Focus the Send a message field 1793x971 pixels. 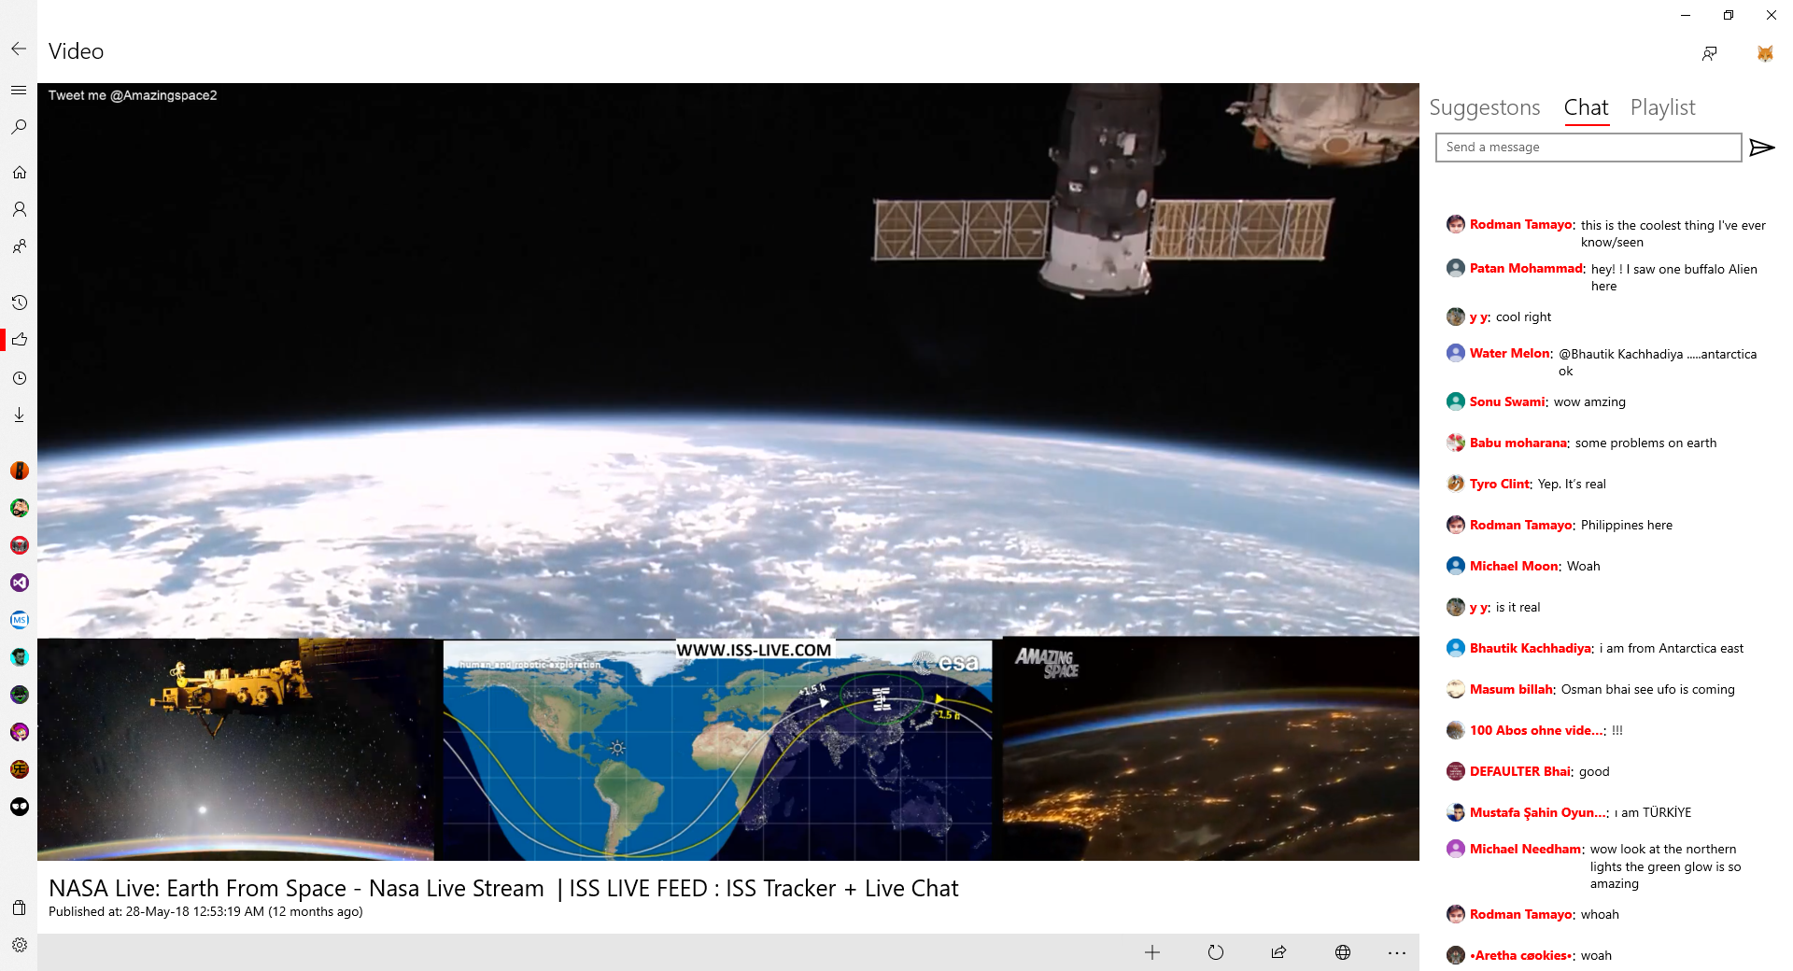(x=1588, y=148)
